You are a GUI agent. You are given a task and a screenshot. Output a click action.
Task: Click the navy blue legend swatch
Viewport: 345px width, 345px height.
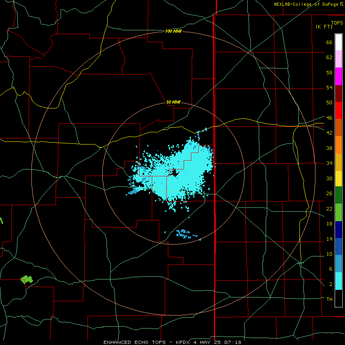click(x=338, y=230)
